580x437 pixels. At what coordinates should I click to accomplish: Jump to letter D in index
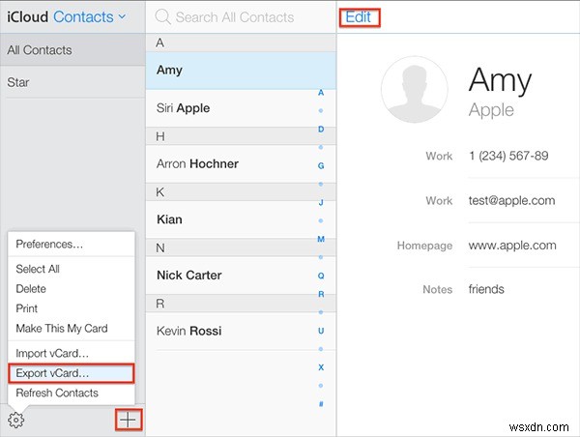[321, 130]
